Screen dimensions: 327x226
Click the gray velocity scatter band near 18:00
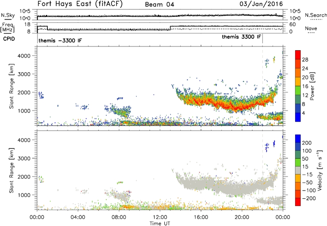(227, 186)
